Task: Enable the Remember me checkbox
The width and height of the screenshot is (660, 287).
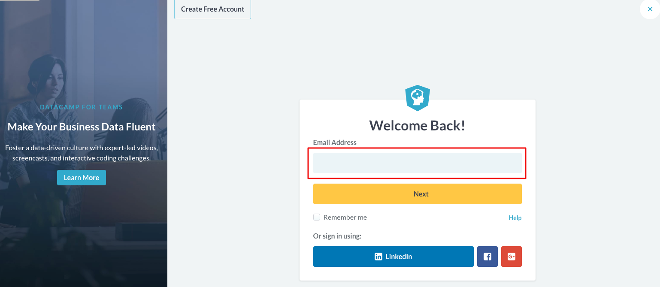Action: [317, 217]
